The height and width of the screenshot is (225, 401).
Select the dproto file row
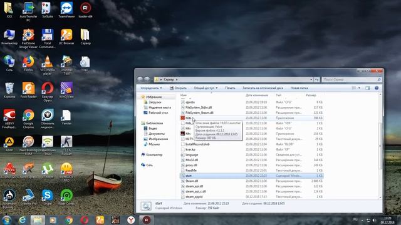coord(252,102)
